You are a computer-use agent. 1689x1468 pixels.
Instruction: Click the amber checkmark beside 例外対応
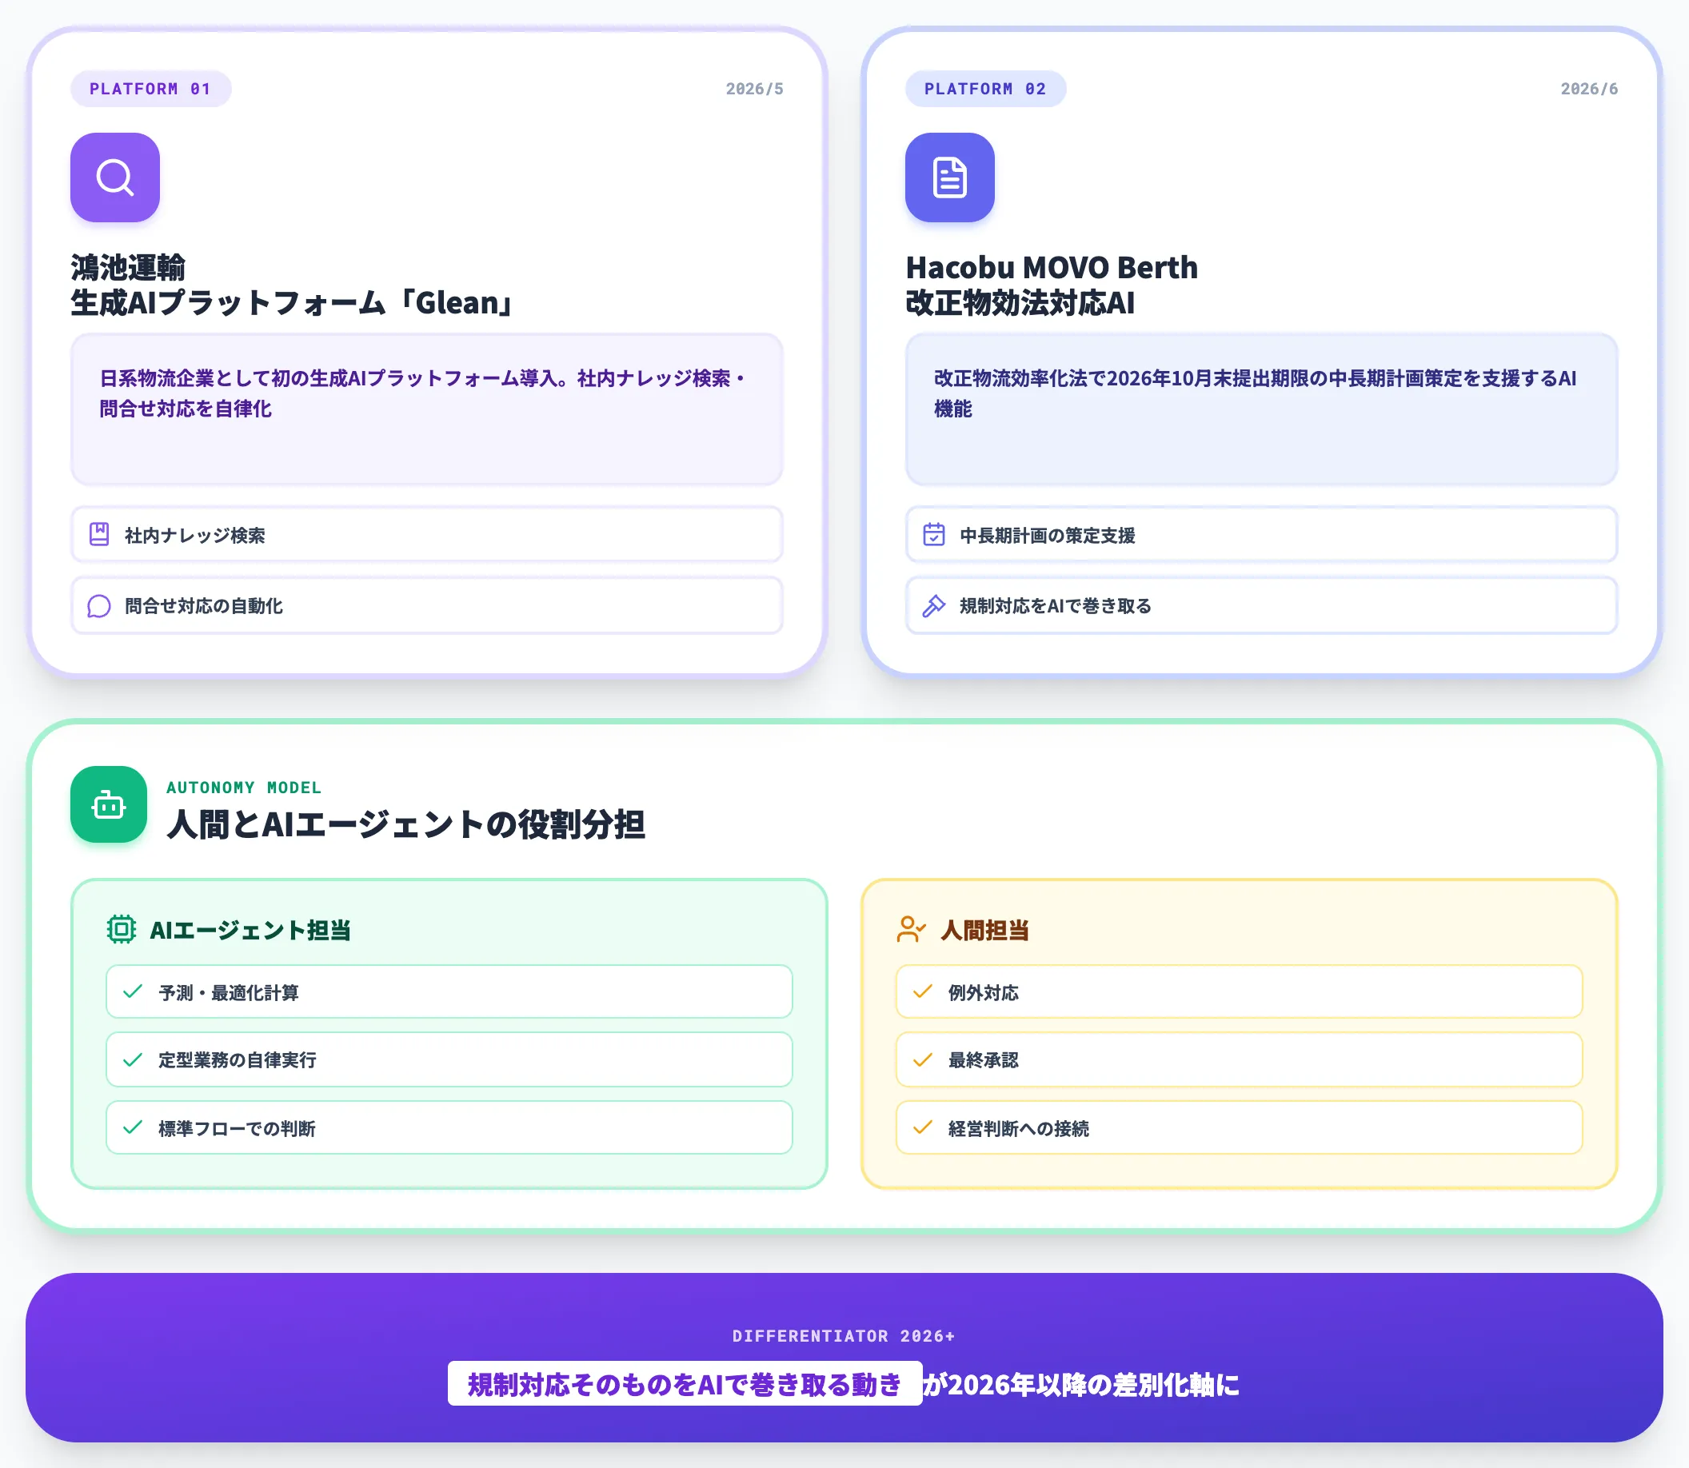pos(923,991)
